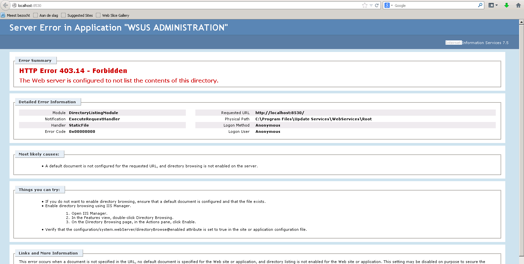Bookmark this page with the star icon
This screenshot has height=264, width=524.
coord(364,5)
